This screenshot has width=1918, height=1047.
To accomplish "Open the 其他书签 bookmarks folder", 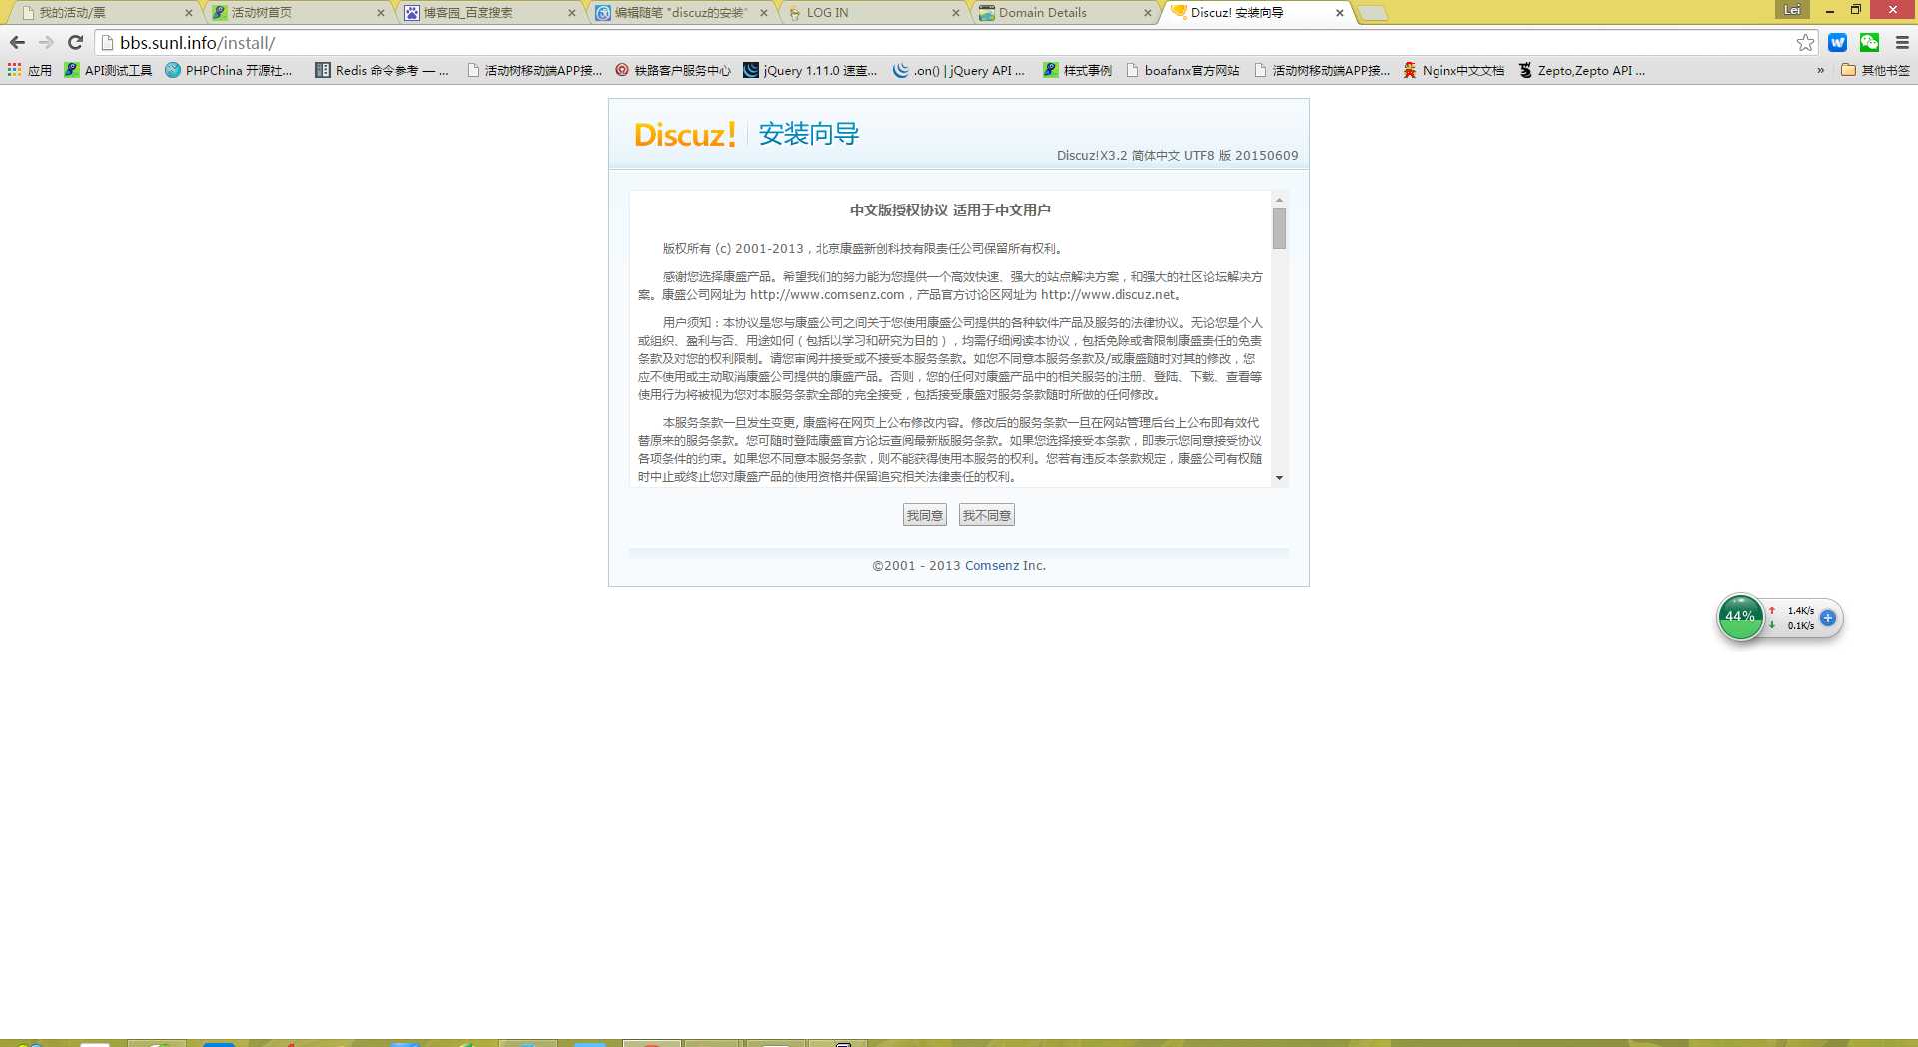I will (x=1875, y=70).
